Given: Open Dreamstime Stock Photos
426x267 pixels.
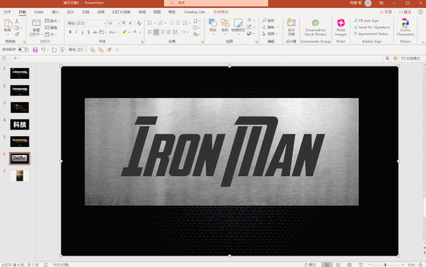Looking at the screenshot, I should coord(315,27).
